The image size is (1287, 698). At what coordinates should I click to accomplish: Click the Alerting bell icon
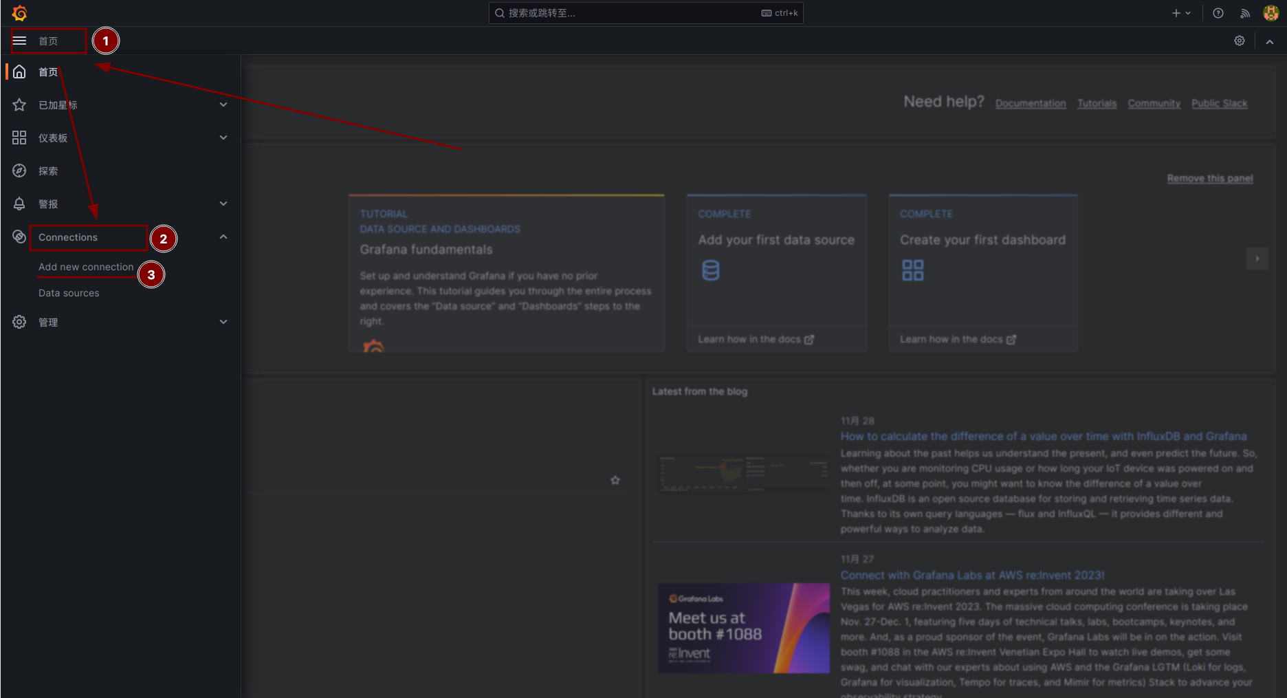pyautogui.click(x=19, y=204)
